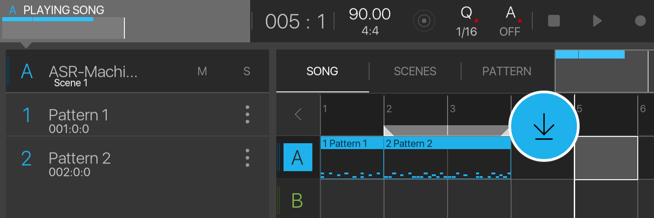The height and width of the screenshot is (218, 654).
Task: Click the song overview progress bar top-left
Action: point(63,28)
